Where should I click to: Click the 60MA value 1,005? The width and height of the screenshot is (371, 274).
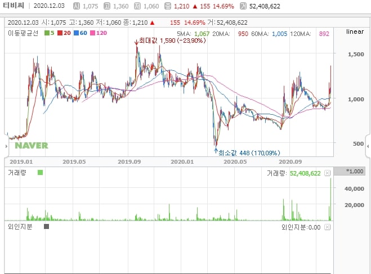(x=279, y=34)
